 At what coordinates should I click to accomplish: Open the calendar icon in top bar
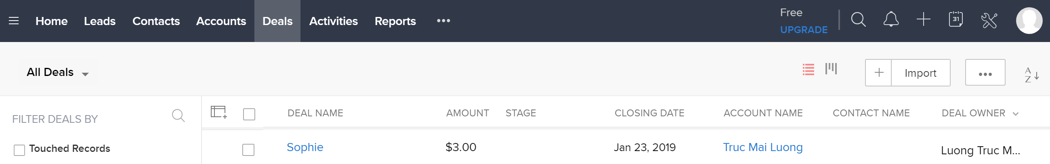(955, 19)
